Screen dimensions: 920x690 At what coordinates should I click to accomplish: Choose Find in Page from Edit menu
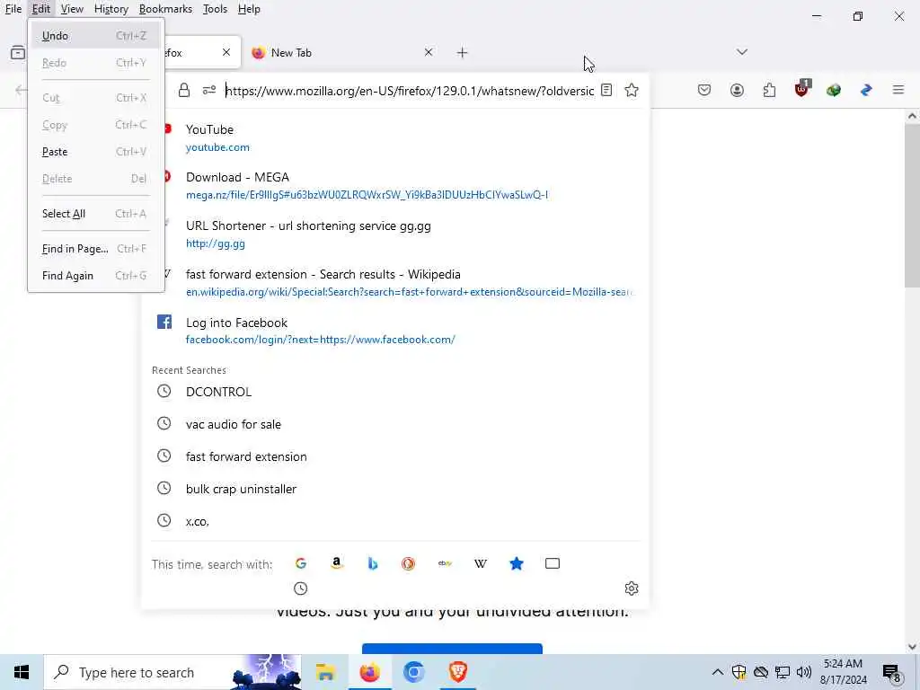tap(95, 249)
